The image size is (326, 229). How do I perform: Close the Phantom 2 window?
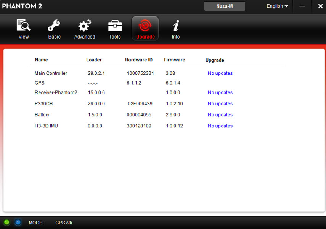pos(320,6)
